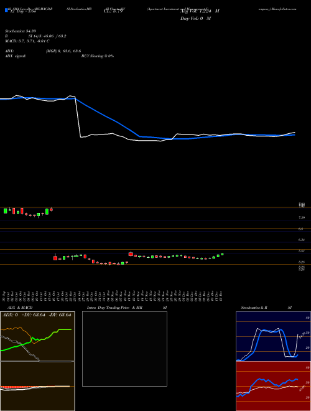Click the first green candlestick on the left
This screenshot has height=411, width=311.
tap(5, 210)
